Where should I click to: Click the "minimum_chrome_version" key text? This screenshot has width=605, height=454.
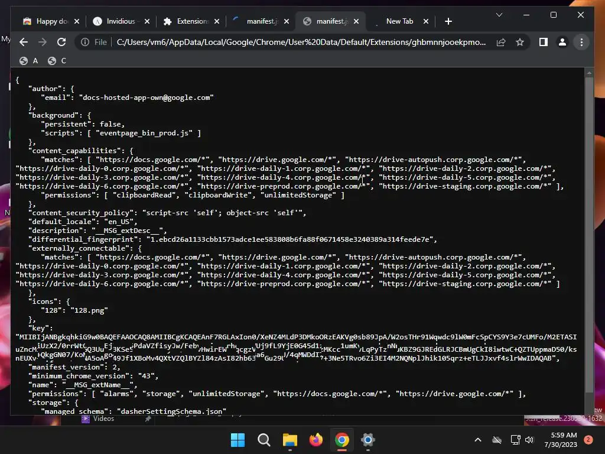81,376
